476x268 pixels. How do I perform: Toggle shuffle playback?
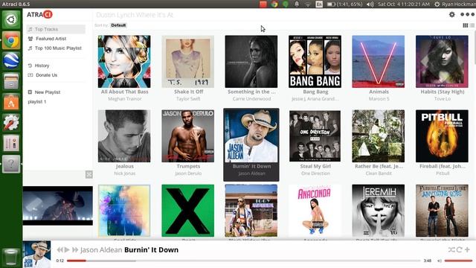[451, 250]
